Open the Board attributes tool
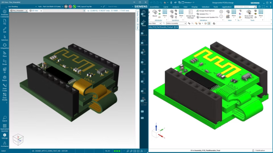Image resolution: width=273 pixels, height=153 pixels. pyautogui.click(x=155, y=13)
